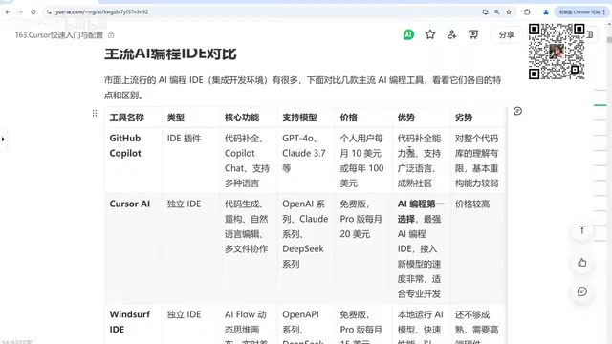
Task: Expand the left sidebar arrow
Action: [x=3, y=139]
